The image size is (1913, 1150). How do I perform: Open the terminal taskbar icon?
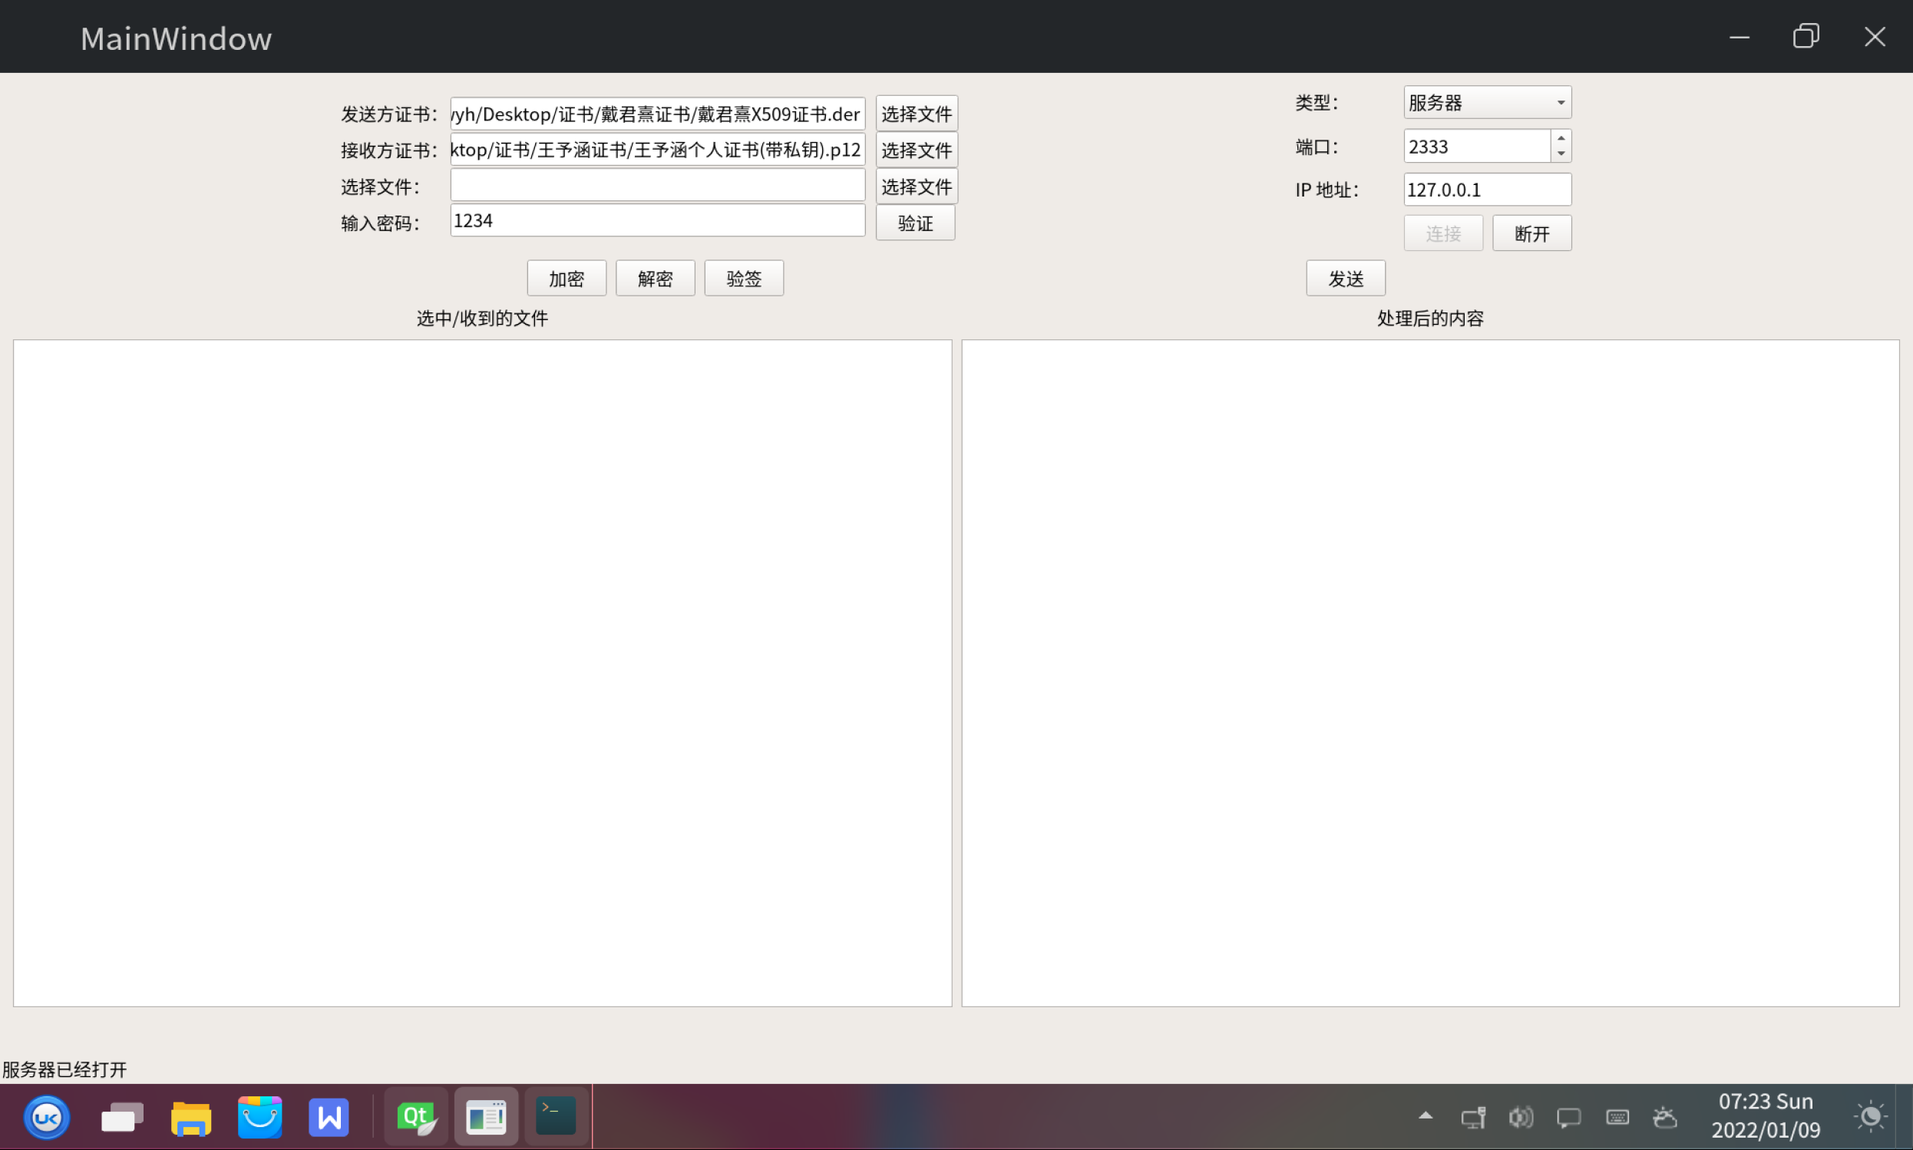coord(556,1117)
